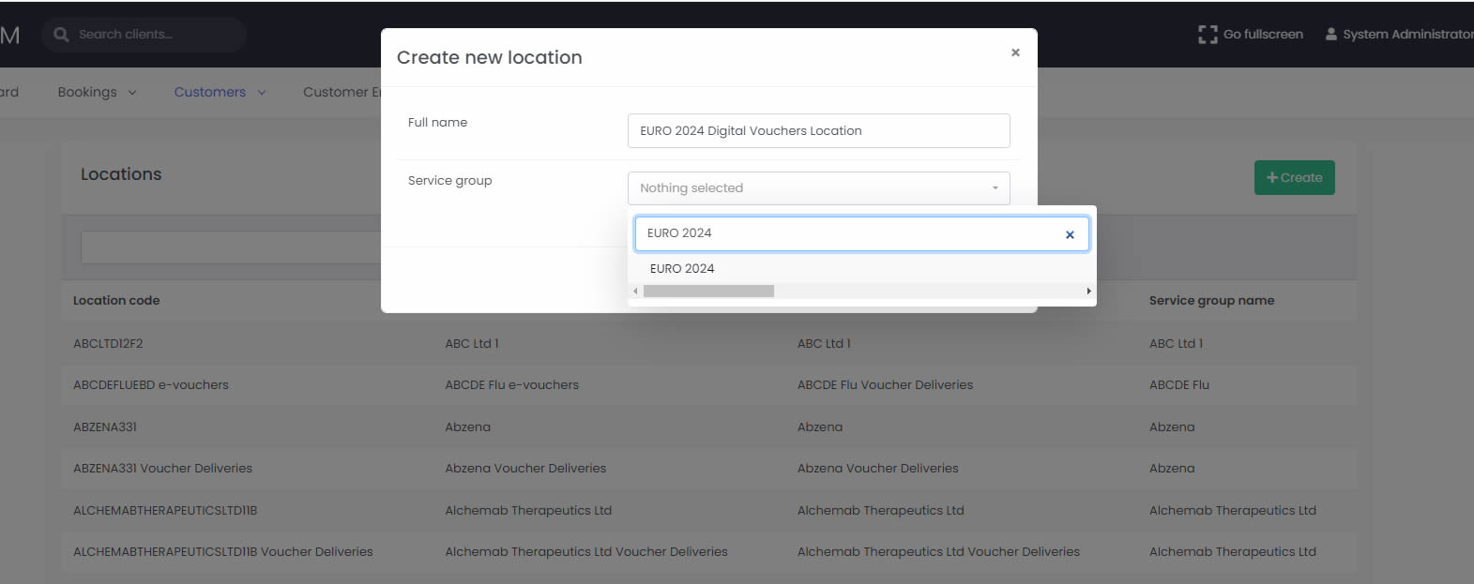Click the Go fullscreen icon
Screen dimensions: 1474x584
pyautogui.click(x=1208, y=35)
